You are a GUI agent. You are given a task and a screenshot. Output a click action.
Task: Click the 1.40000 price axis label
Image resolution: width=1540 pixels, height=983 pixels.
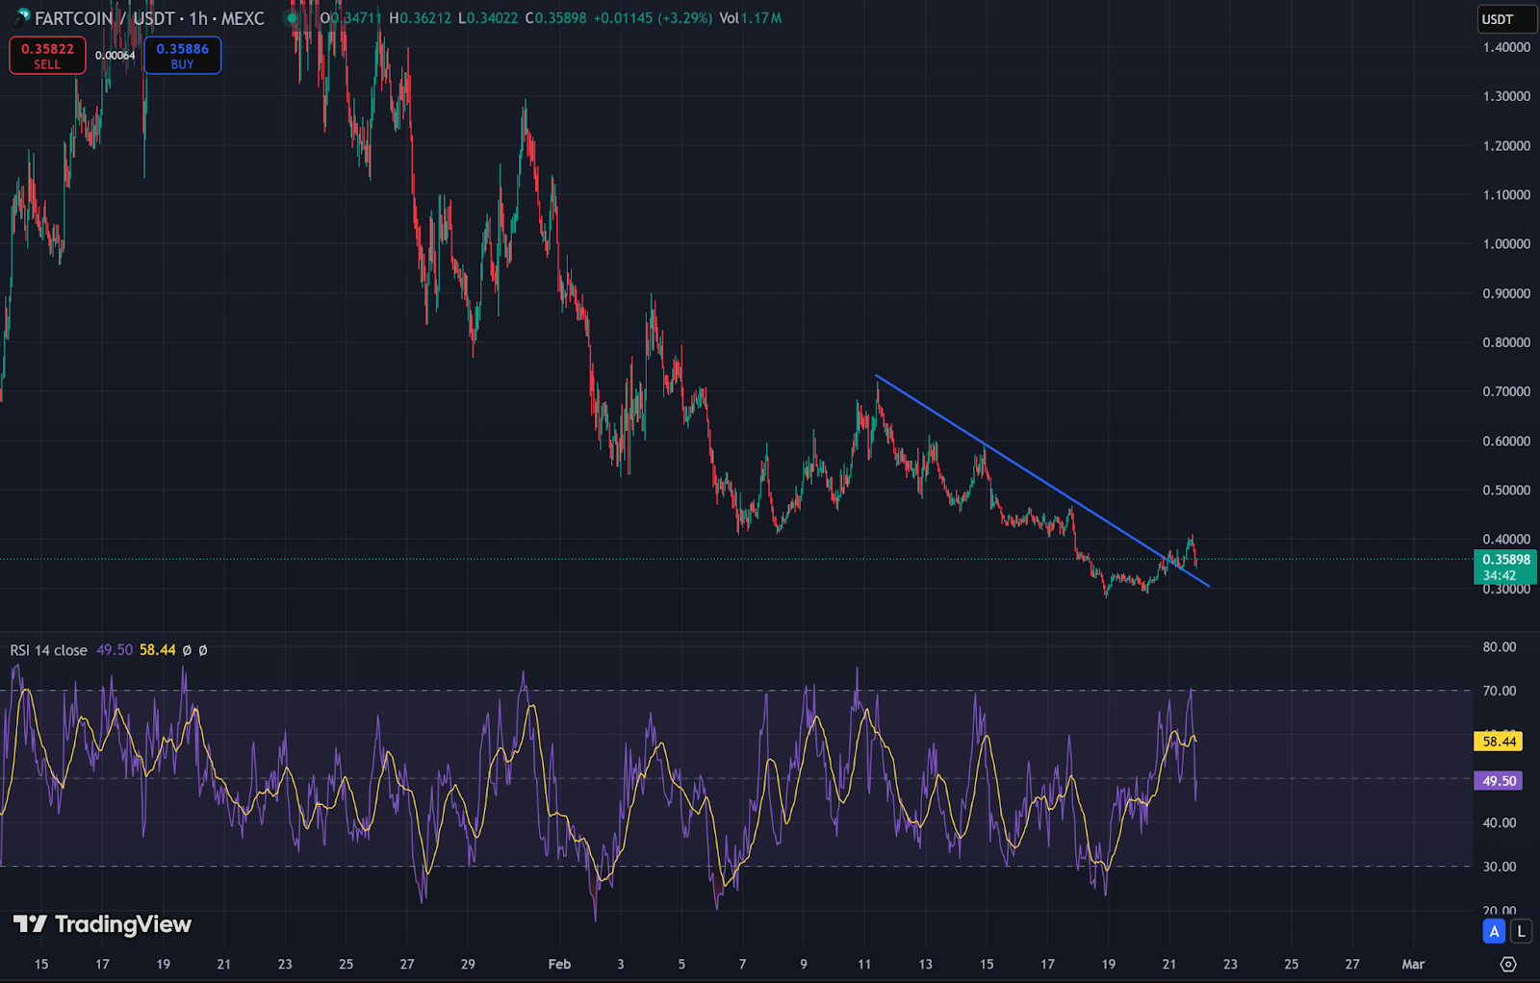point(1506,47)
